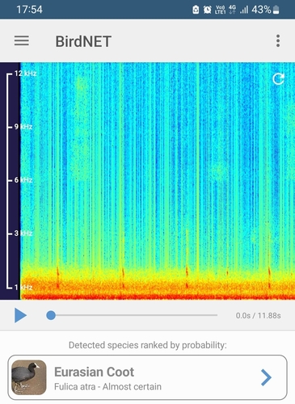
Task: Tap the 17:54 clock in status bar
Action: tap(29, 10)
